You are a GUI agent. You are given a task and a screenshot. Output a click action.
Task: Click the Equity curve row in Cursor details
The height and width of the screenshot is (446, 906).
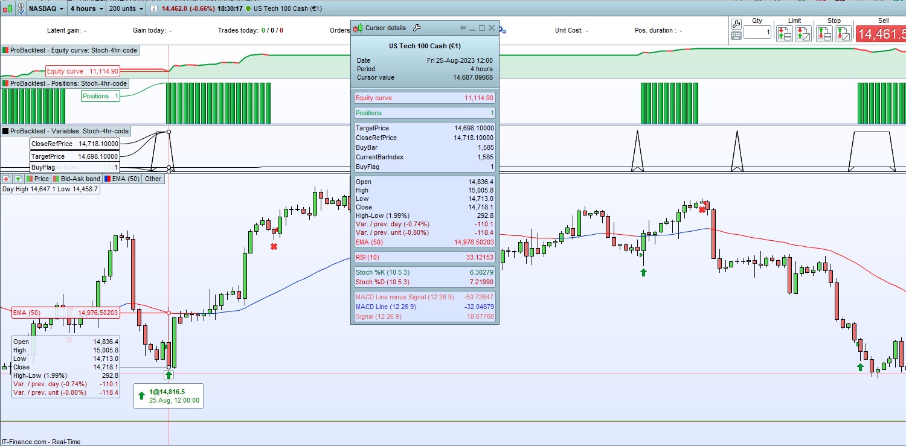[x=425, y=98]
